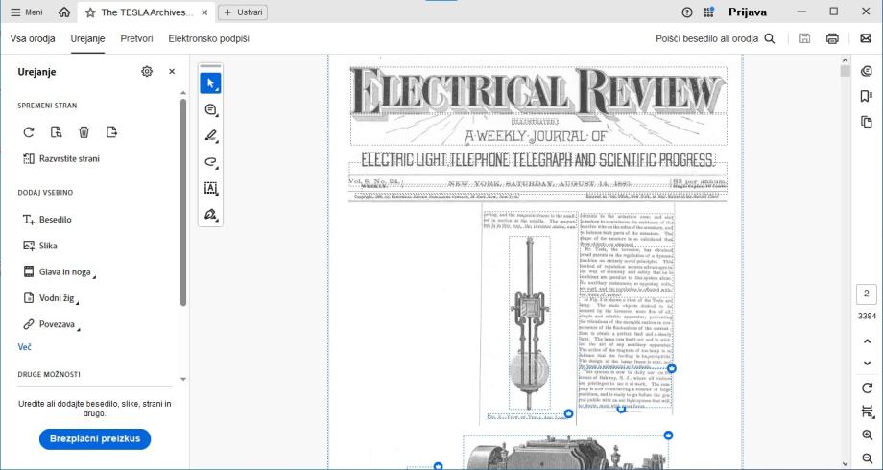Click the Ustvari new tab button
Viewport: 883px width, 470px height.
243,12
